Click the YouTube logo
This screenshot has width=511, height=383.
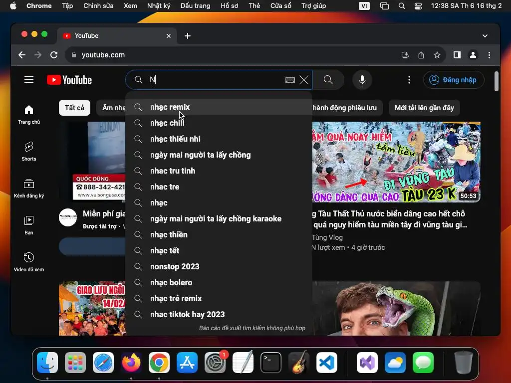pos(69,80)
